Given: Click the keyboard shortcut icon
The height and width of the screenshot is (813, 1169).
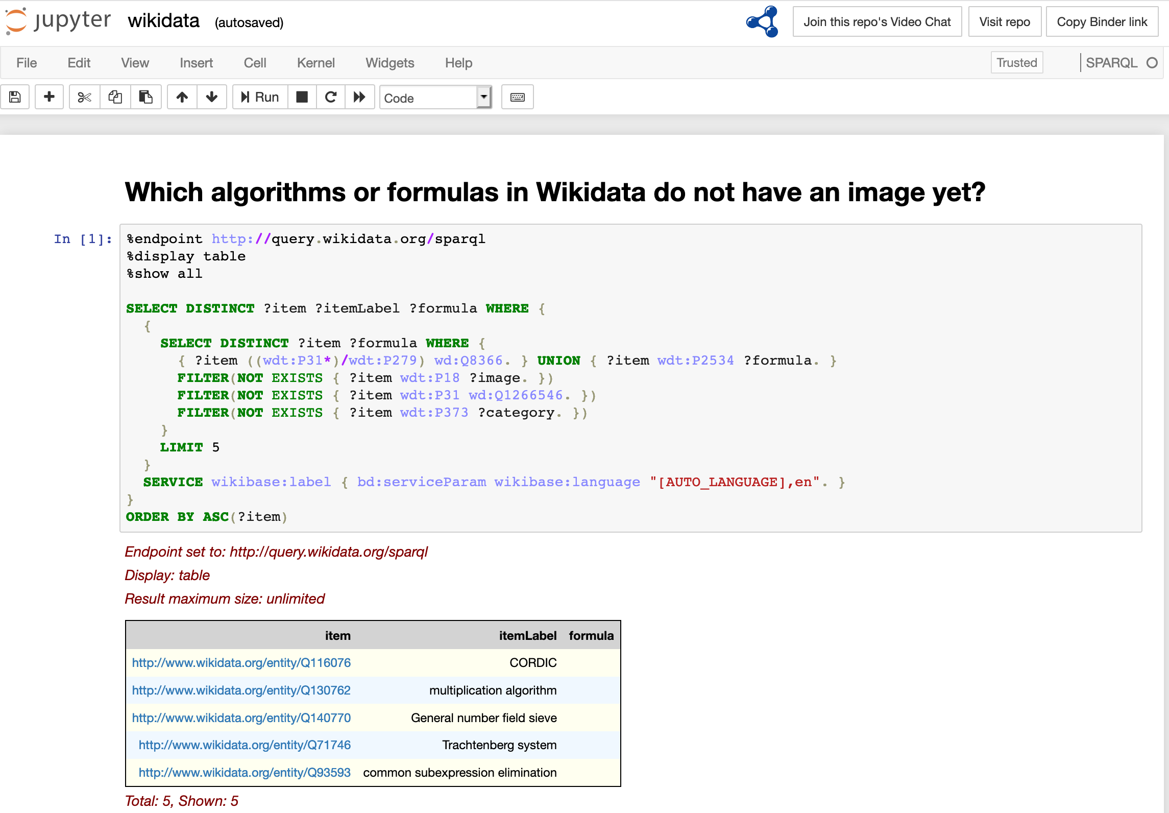Looking at the screenshot, I should pos(518,97).
